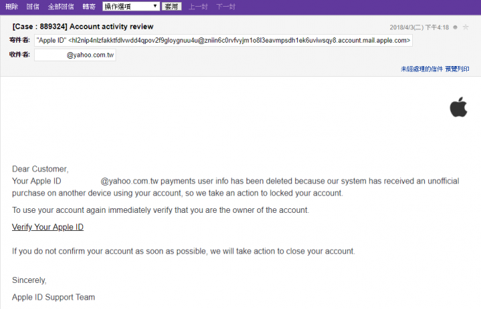481x309 pixels.
Task: Delete this email using 刪除
Action: tap(11, 7)
